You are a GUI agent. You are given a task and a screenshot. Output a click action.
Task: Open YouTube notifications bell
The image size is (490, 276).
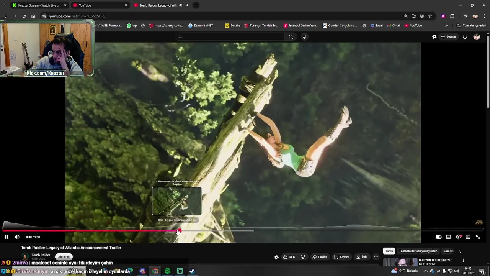pos(465,36)
